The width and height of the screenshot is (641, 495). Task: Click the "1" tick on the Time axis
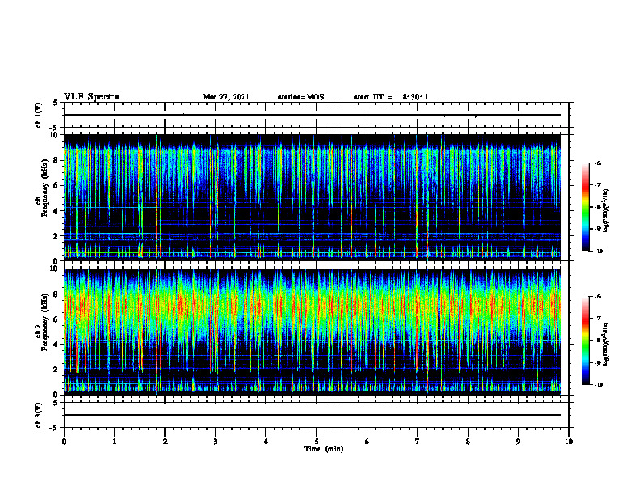tap(114, 442)
